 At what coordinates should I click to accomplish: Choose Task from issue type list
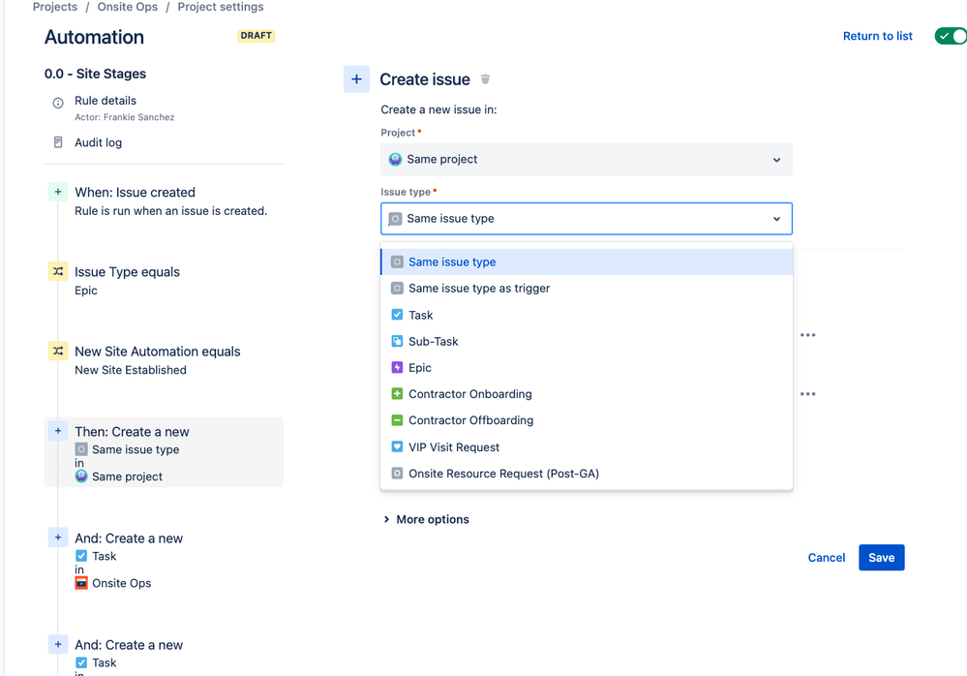tap(587, 315)
